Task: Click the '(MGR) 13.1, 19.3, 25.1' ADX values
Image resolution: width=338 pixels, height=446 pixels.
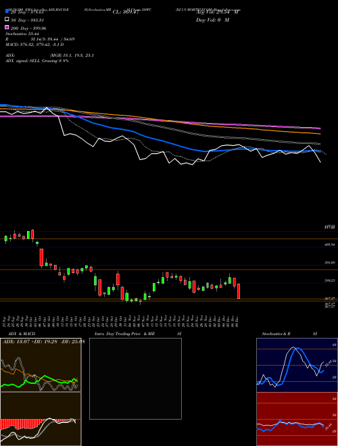Action: coord(72,55)
